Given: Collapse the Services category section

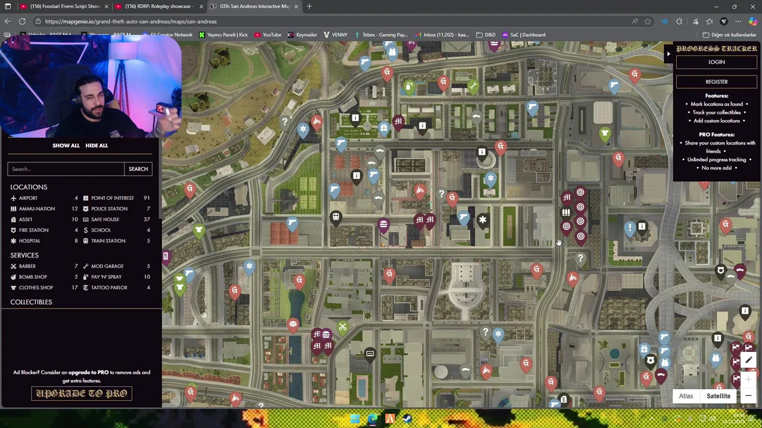Looking at the screenshot, I should coord(24,255).
